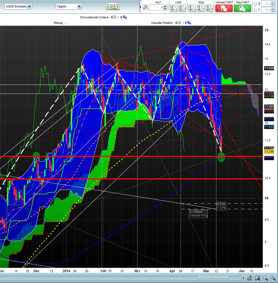Click the first Limit order icon

[x=173, y=8]
